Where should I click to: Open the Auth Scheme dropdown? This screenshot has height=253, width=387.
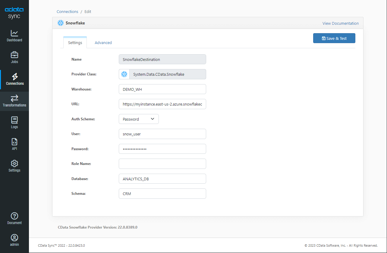139,119
